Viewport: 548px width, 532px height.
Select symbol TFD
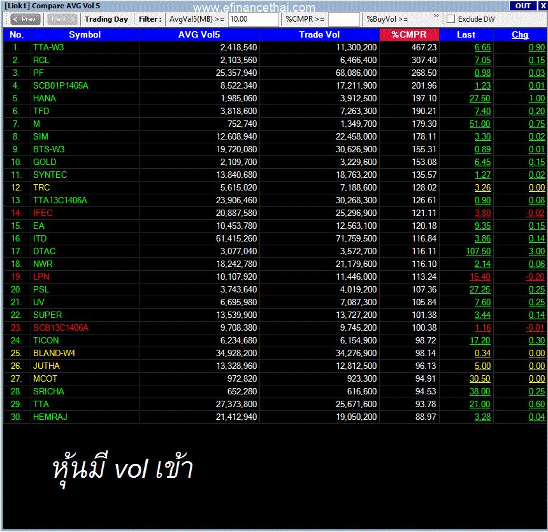pos(41,111)
